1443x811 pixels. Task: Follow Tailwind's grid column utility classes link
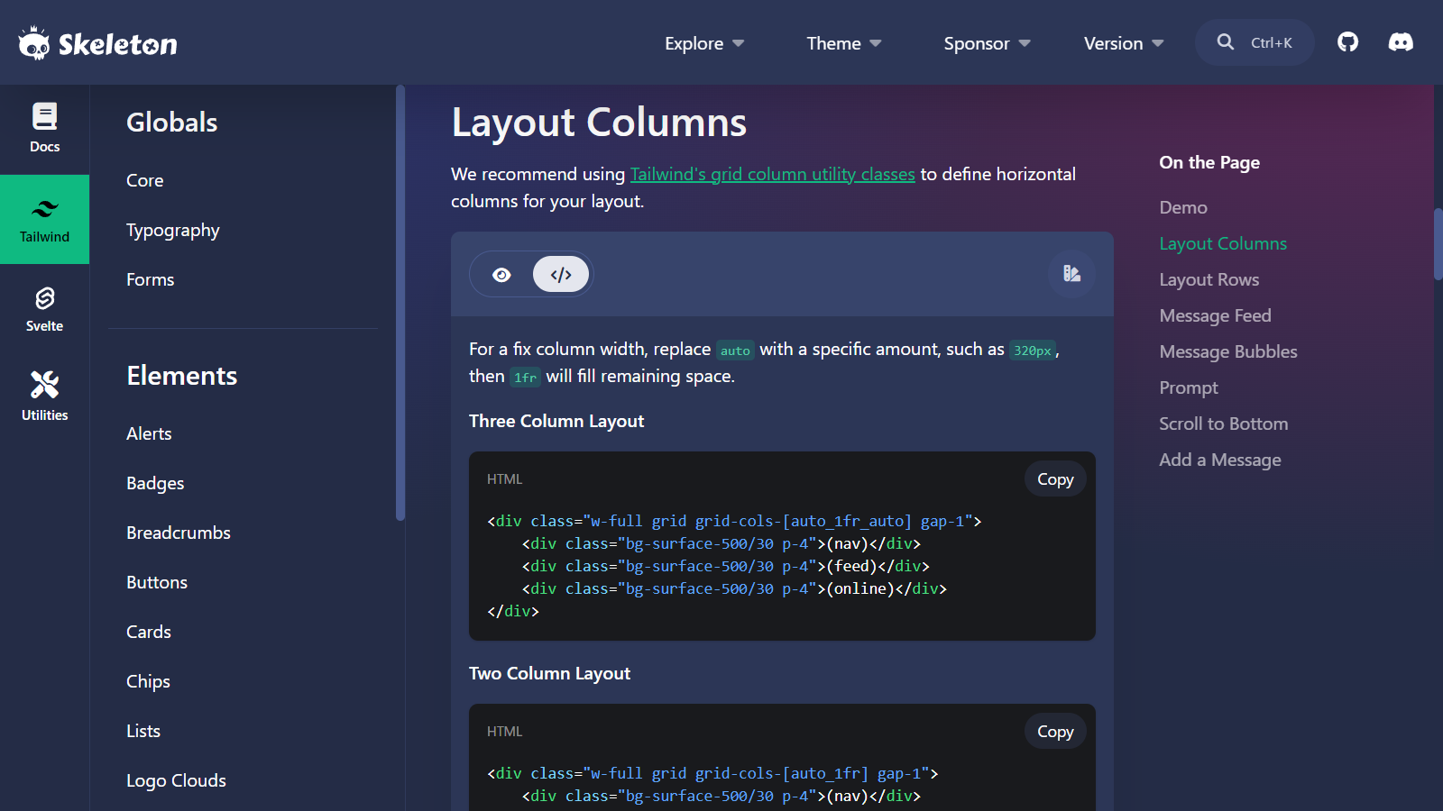(x=772, y=174)
